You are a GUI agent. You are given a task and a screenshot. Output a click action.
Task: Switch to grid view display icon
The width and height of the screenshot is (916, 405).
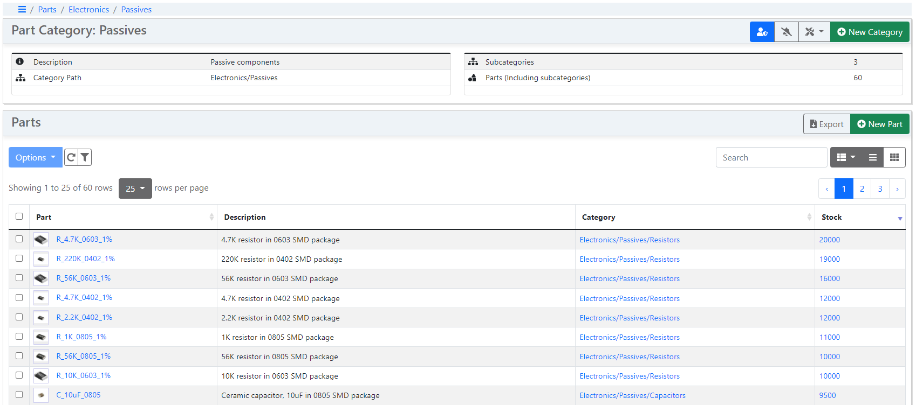[x=894, y=157]
